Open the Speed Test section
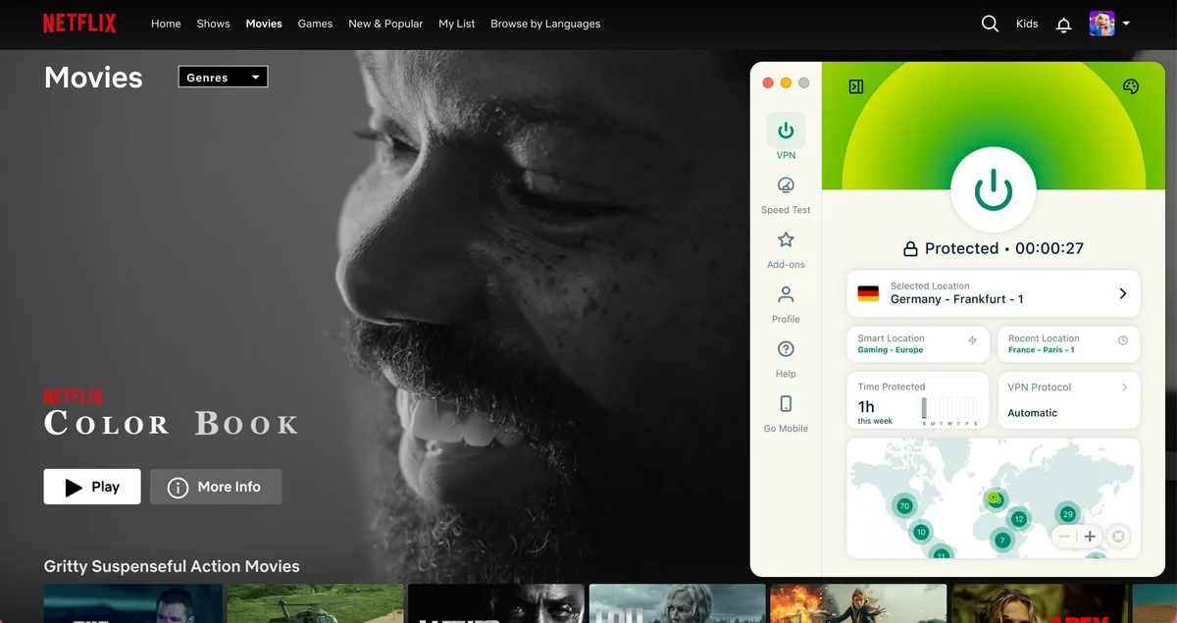Screen dimensions: 1177x623 786,194
